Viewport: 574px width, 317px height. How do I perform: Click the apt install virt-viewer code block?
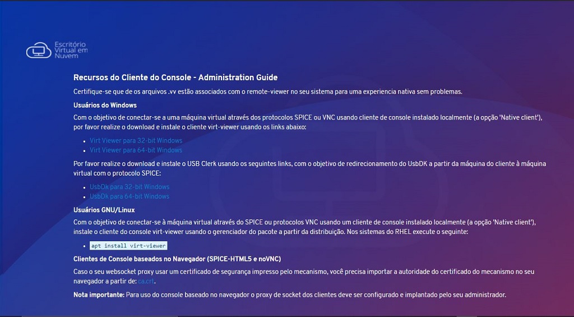[x=128, y=246]
